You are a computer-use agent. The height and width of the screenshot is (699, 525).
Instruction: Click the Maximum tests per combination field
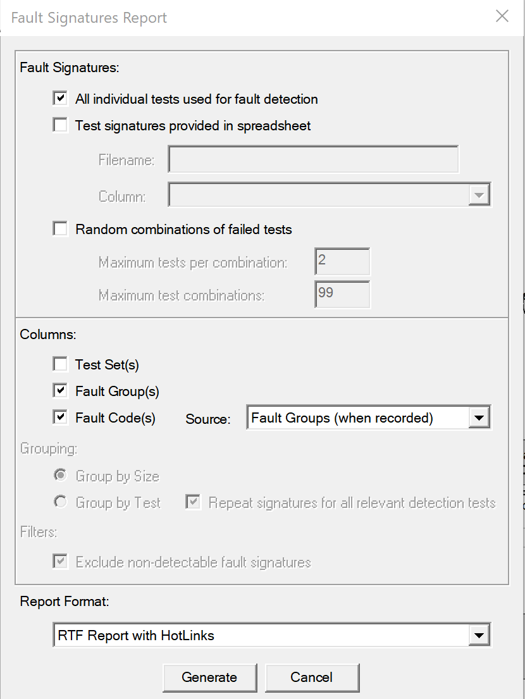[x=342, y=261]
